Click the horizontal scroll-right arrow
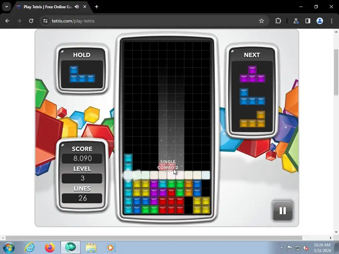 (x=331, y=238)
